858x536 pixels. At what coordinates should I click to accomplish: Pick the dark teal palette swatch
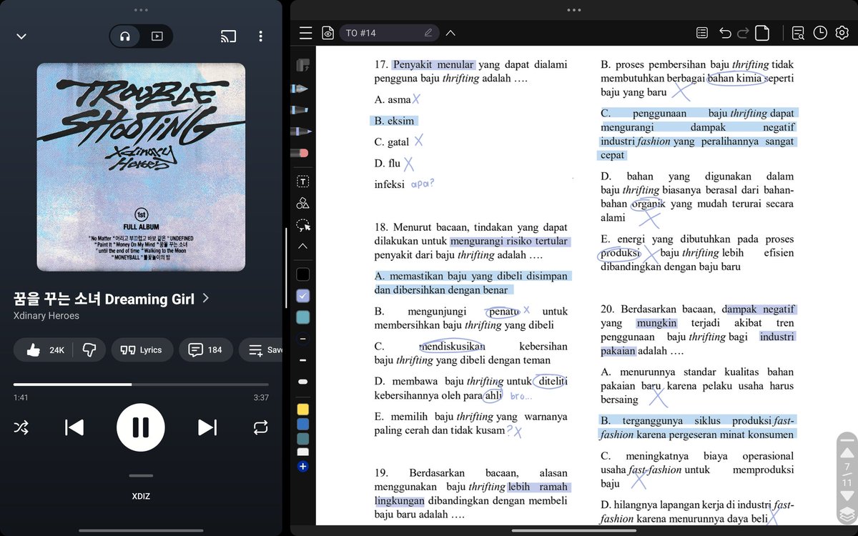(302, 438)
